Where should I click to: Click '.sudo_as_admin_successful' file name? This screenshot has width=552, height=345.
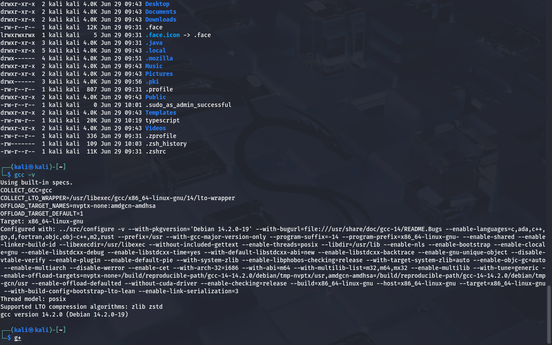pos(188,105)
